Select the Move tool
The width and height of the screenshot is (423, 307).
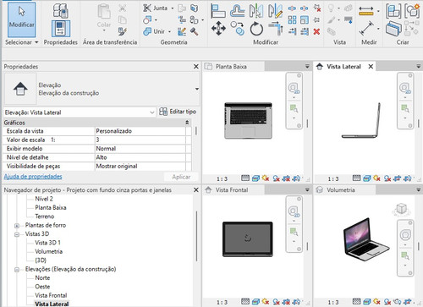pyautogui.click(x=218, y=29)
